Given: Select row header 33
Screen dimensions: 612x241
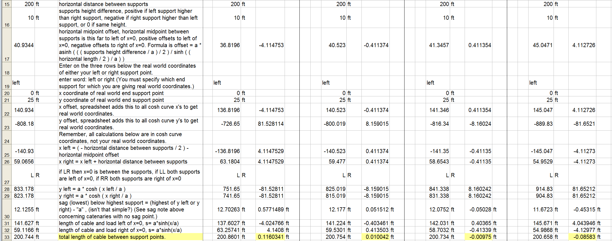Looking at the screenshot, I should pos(7,237).
